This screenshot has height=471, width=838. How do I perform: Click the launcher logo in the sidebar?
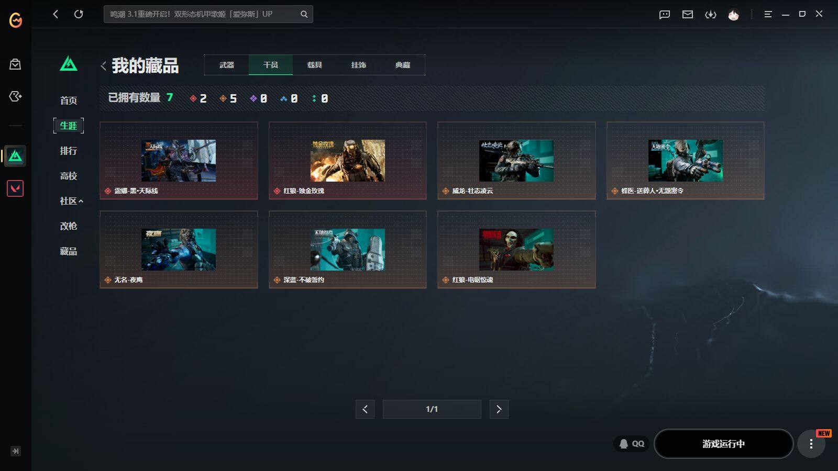[x=16, y=20]
